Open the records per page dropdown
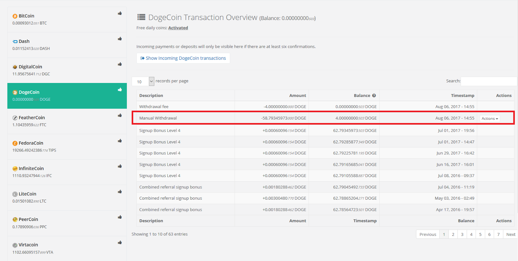This screenshot has width=518, height=261. tap(143, 81)
